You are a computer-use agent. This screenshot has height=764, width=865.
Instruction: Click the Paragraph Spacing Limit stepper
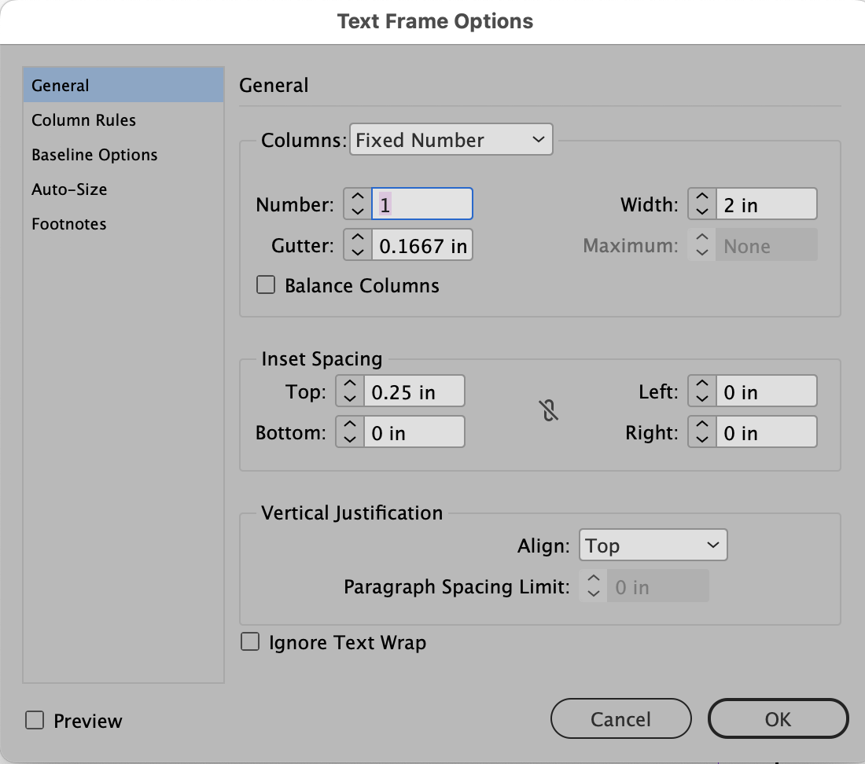pos(593,586)
